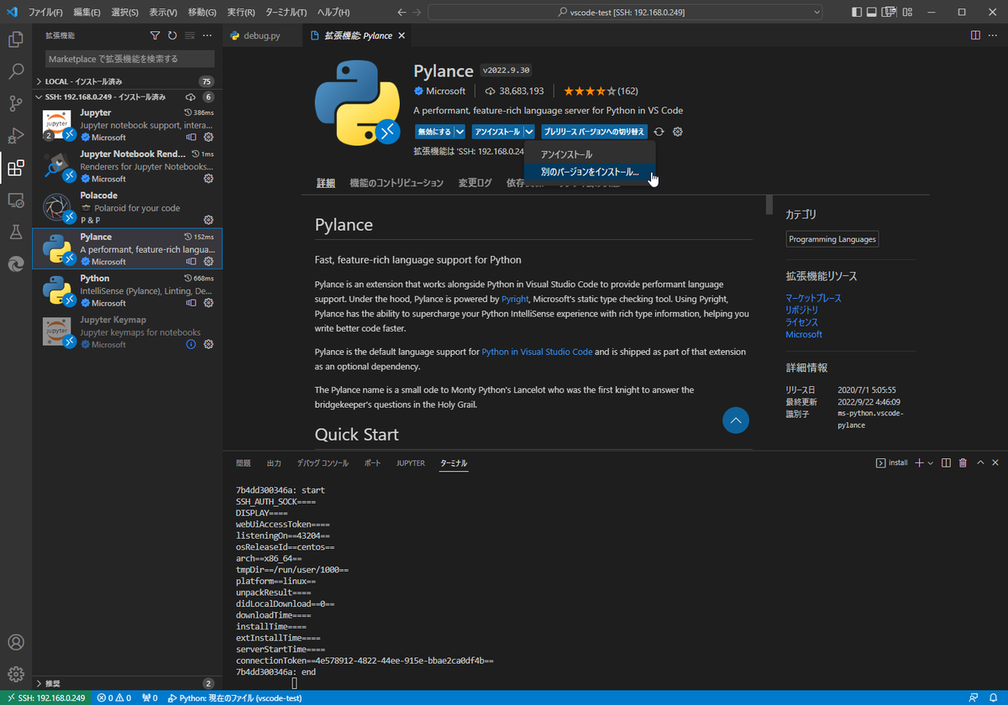The image size is (1008, 705).
Task: Open Manage gear for Jupyter extension
Action: tap(208, 137)
